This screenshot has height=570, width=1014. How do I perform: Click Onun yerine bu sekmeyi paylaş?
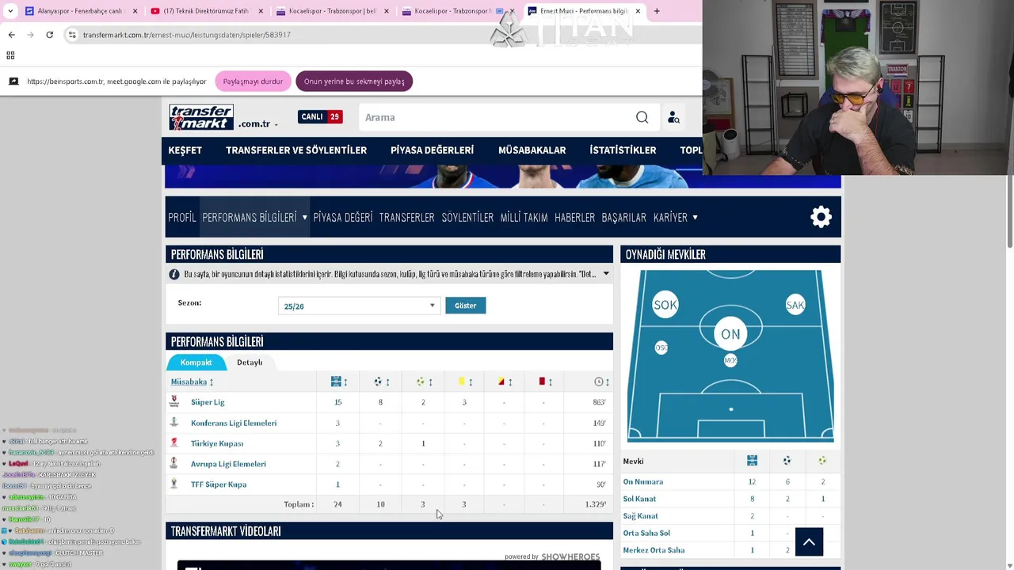click(x=354, y=82)
